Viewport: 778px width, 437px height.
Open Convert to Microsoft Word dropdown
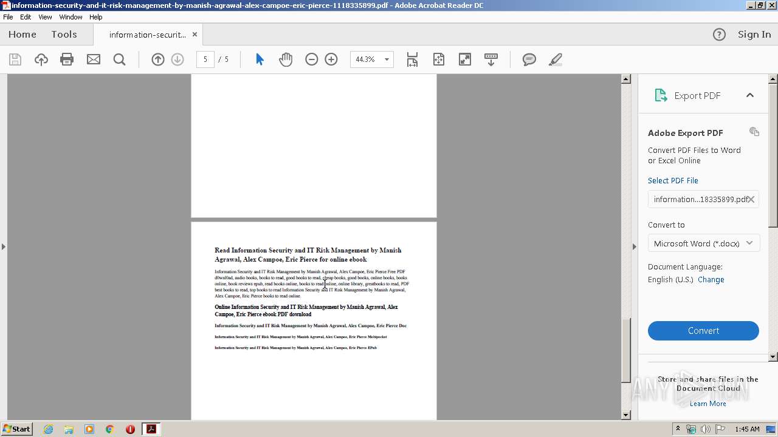tap(703, 243)
